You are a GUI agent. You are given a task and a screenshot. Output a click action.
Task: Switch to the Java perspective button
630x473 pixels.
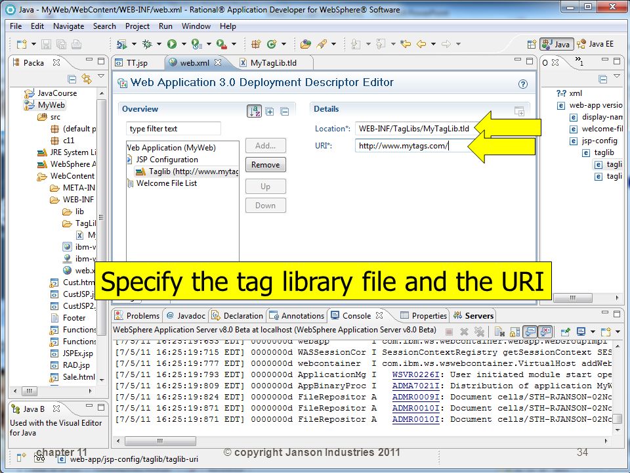[x=556, y=44]
